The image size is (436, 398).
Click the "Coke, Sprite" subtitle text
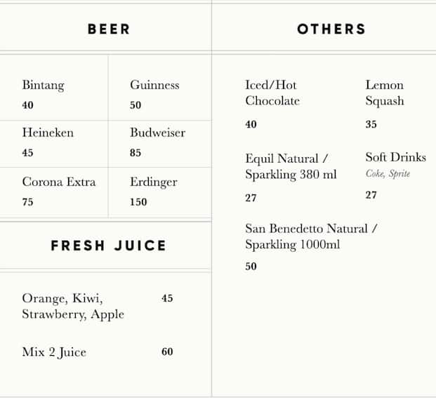pyautogui.click(x=388, y=173)
